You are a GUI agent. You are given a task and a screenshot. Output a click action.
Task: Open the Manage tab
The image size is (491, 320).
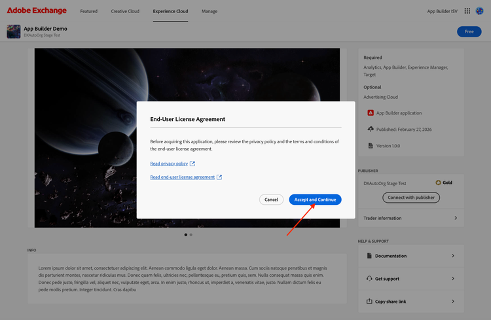click(x=209, y=11)
